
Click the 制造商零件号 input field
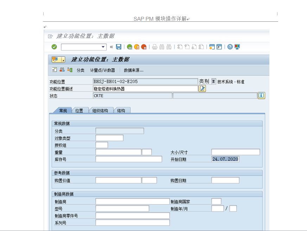[x=133, y=215]
